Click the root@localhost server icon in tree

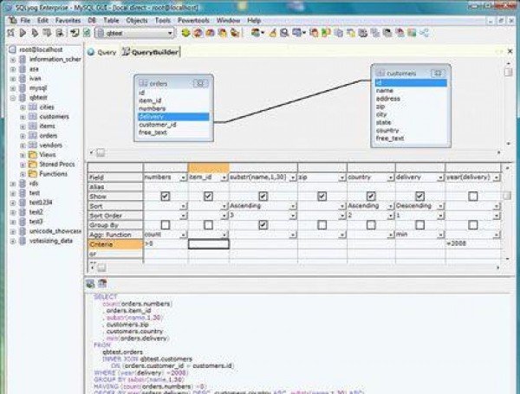(11, 50)
